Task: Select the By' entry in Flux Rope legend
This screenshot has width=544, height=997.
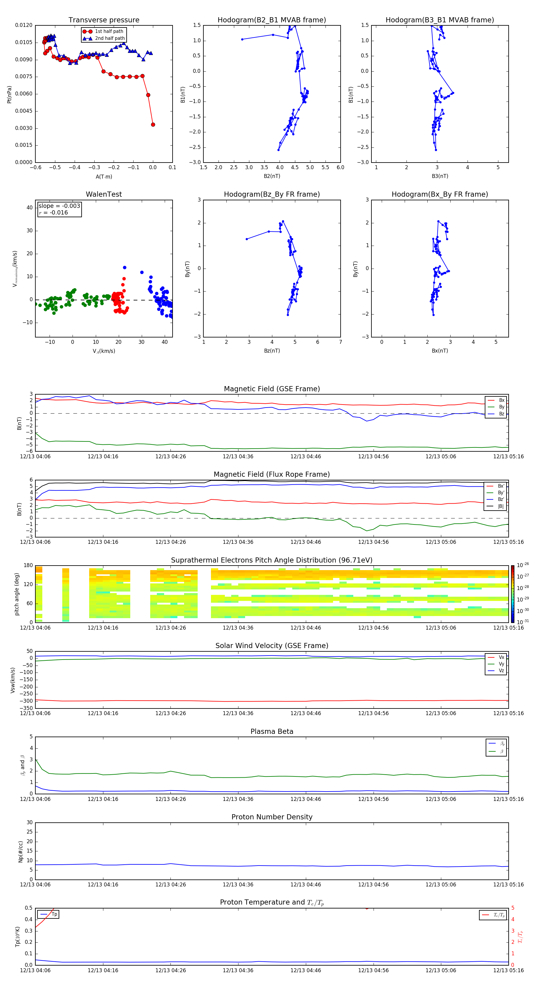Action: tap(495, 493)
